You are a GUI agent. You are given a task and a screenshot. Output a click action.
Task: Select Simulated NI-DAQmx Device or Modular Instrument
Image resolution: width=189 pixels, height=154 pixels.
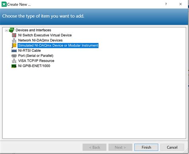pyautogui.click(x=58, y=45)
